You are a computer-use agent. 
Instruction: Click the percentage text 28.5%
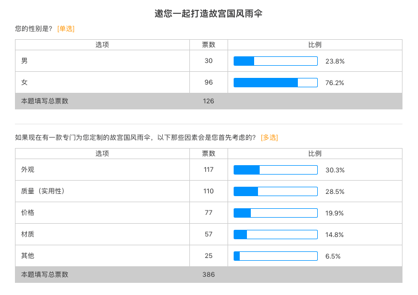point(335,192)
